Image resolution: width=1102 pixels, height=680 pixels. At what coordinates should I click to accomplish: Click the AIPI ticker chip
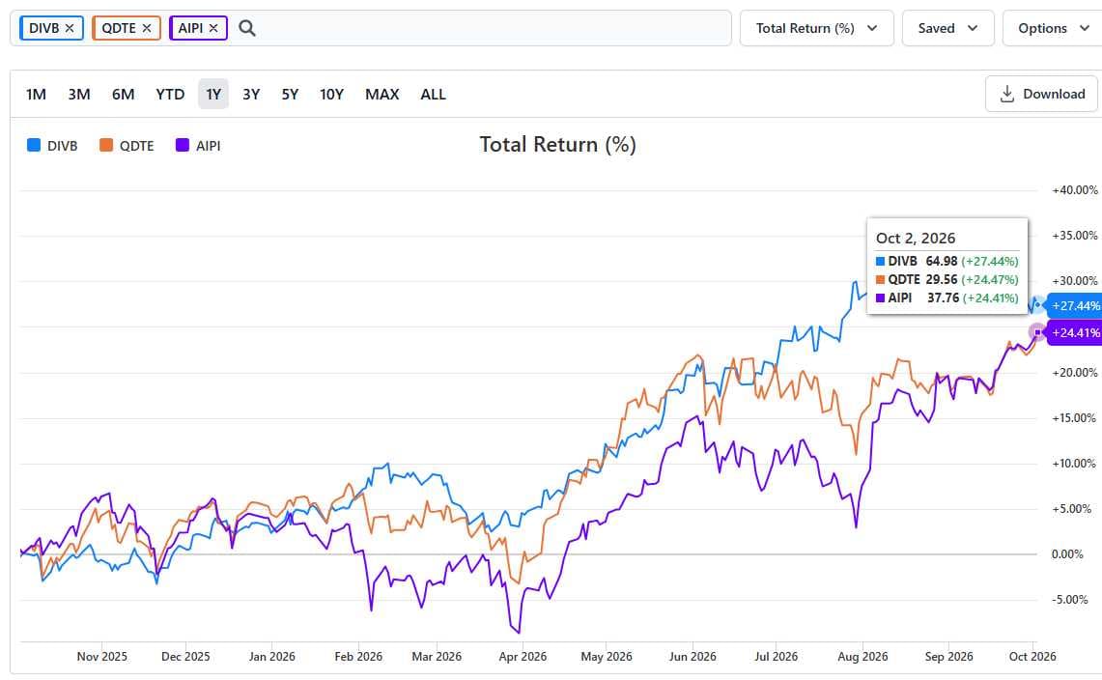tap(198, 28)
